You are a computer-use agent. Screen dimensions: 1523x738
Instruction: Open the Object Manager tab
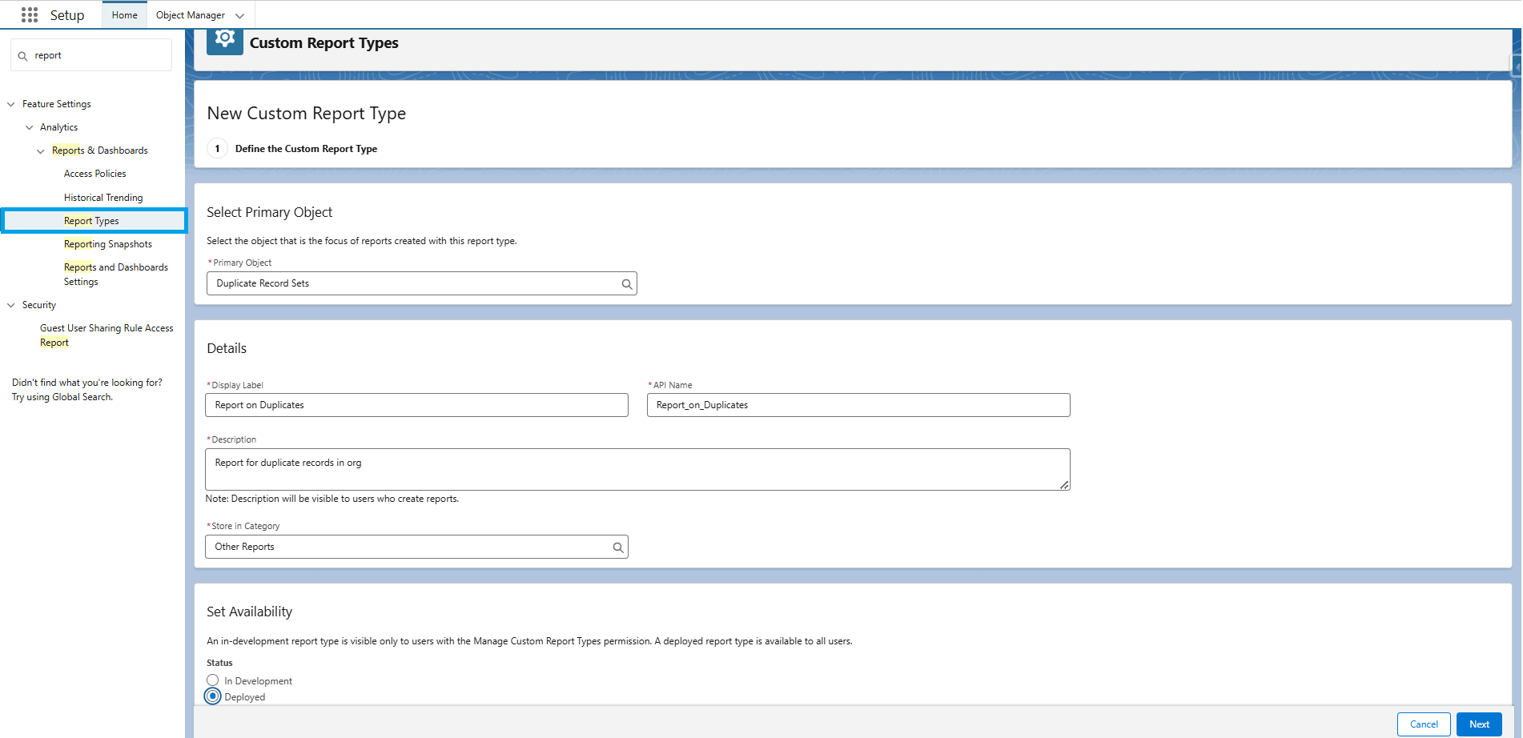tap(190, 15)
